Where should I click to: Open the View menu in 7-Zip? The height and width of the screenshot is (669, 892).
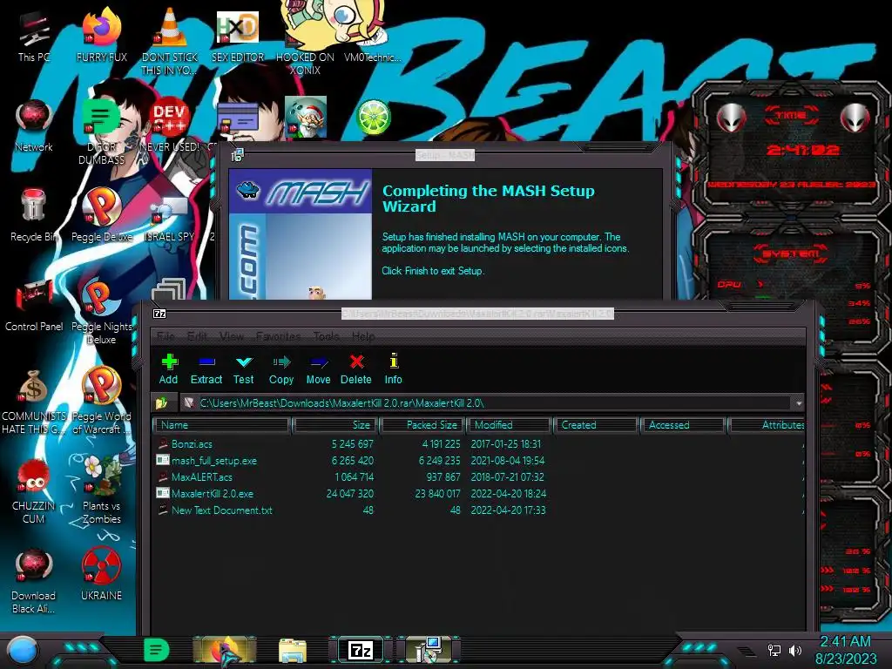click(x=232, y=336)
